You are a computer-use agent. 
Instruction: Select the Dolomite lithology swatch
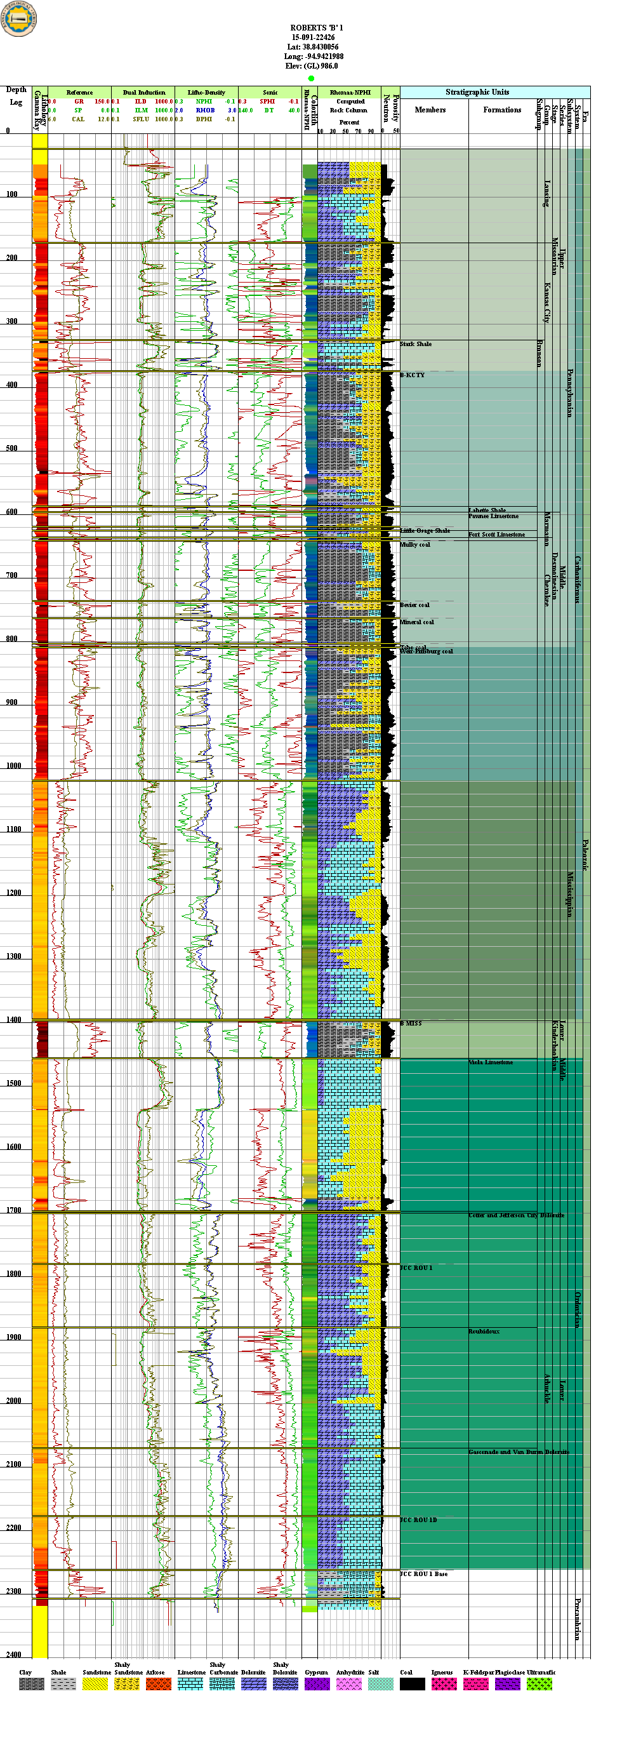[x=254, y=1684]
